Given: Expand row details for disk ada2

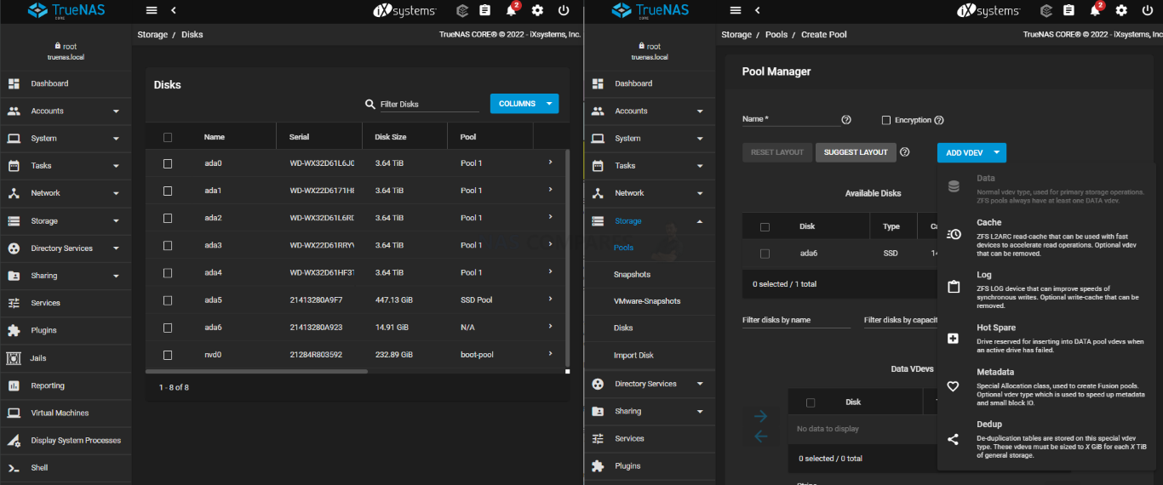Looking at the screenshot, I should click(x=550, y=217).
